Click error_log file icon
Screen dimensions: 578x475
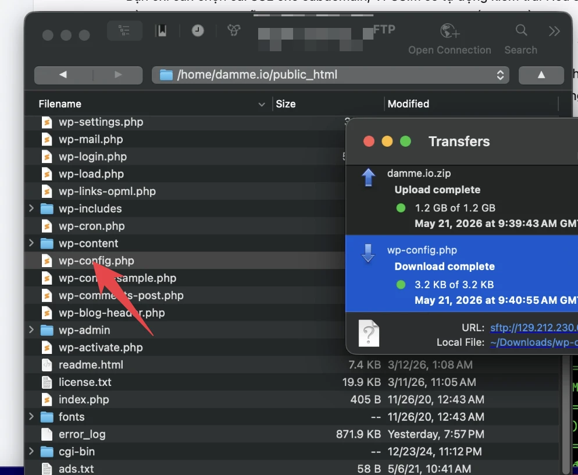pyautogui.click(x=47, y=434)
